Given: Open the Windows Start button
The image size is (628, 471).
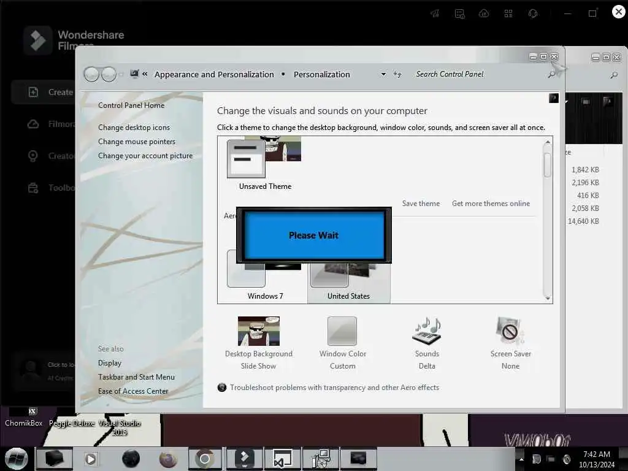Looking at the screenshot, I should pos(17,459).
